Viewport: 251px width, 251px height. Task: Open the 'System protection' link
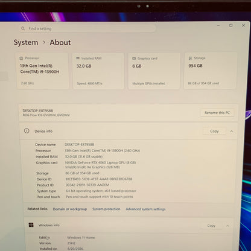(x=106, y=209)
